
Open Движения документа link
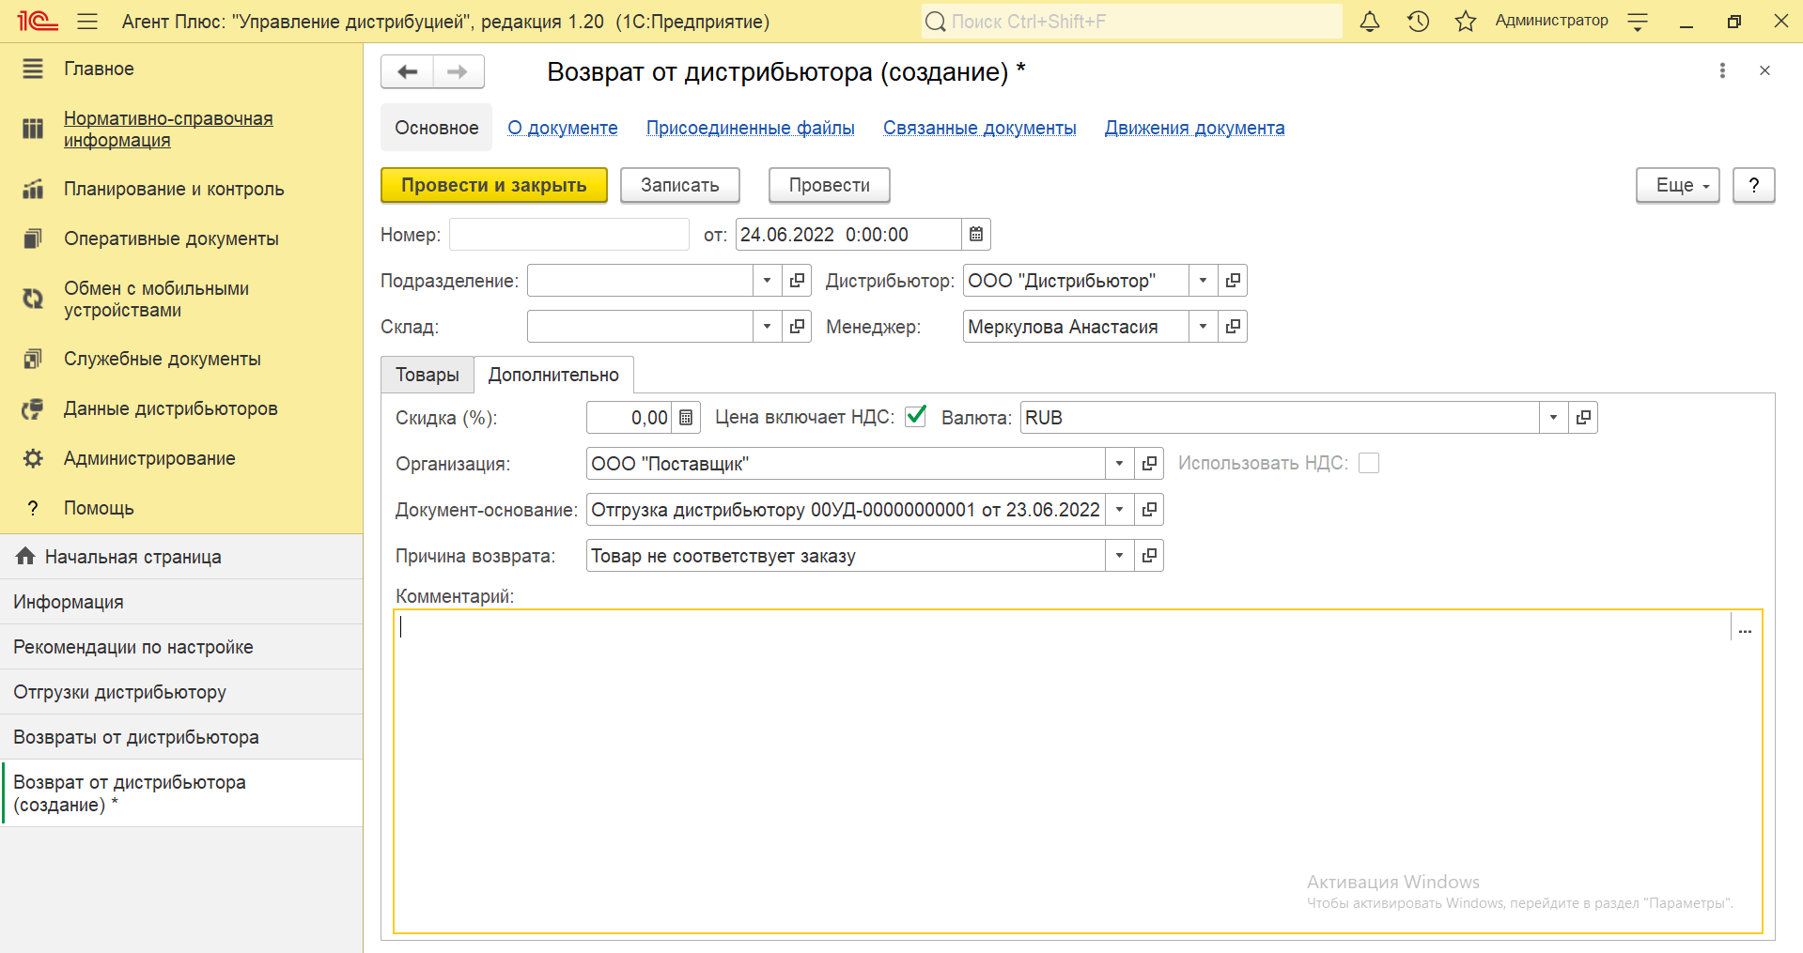[1195, 128]
